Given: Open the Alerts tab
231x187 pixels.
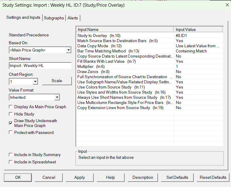Looking at the screenshot, I should pos(73,18).
